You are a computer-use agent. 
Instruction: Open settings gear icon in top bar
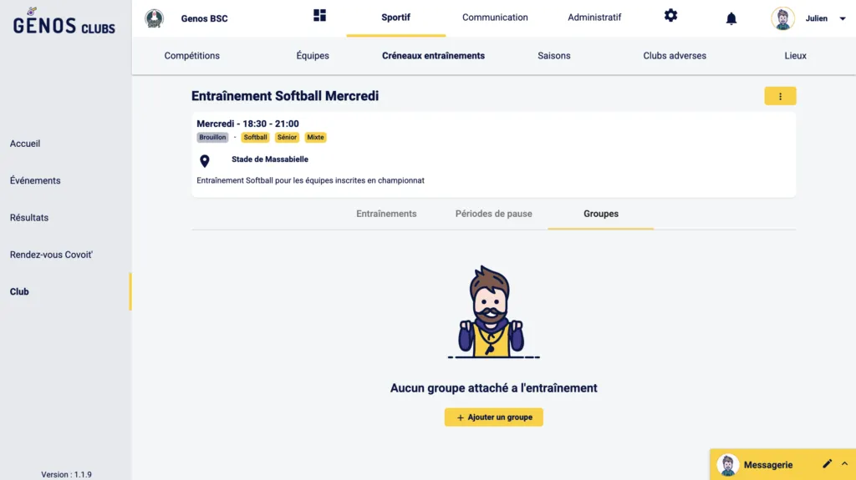pyautogui.click(x=670, y=16)
